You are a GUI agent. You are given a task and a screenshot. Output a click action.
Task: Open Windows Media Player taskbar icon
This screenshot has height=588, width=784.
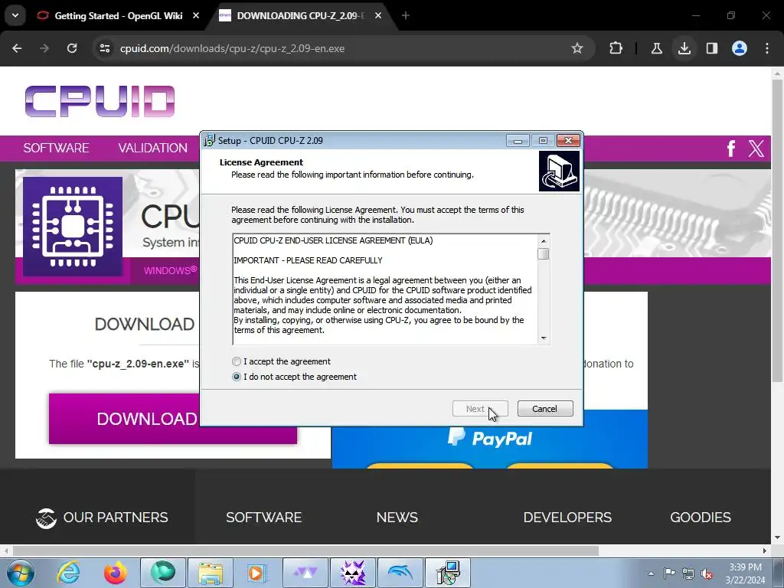[x=258, y=573]
